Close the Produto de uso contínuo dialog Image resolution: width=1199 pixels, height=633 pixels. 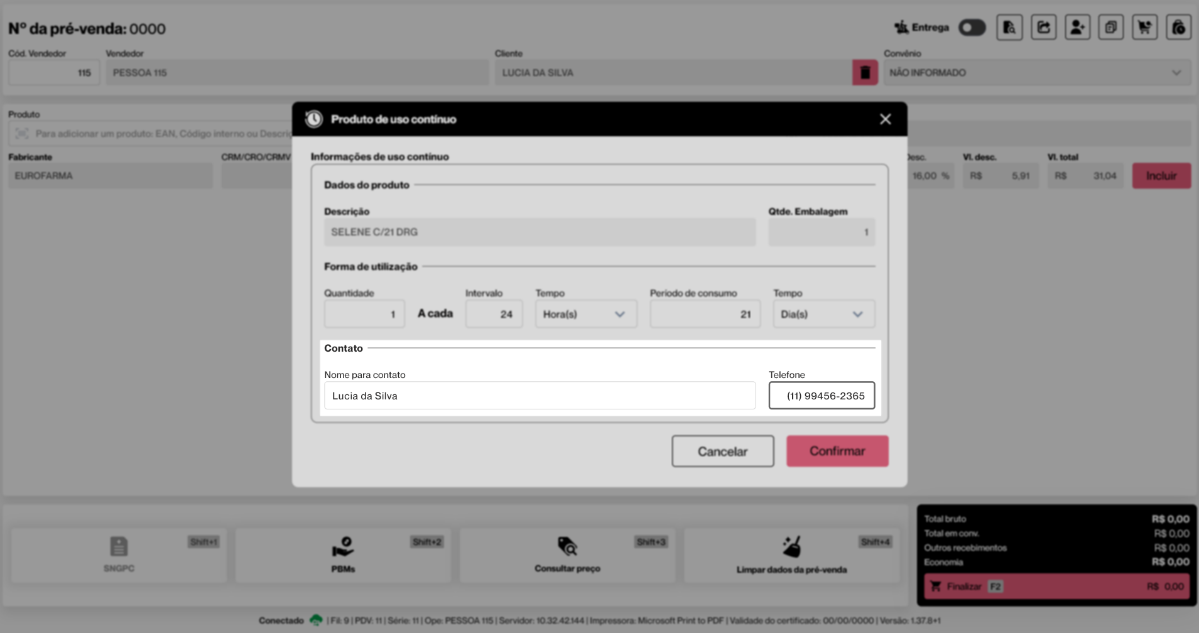coord(885,119)
